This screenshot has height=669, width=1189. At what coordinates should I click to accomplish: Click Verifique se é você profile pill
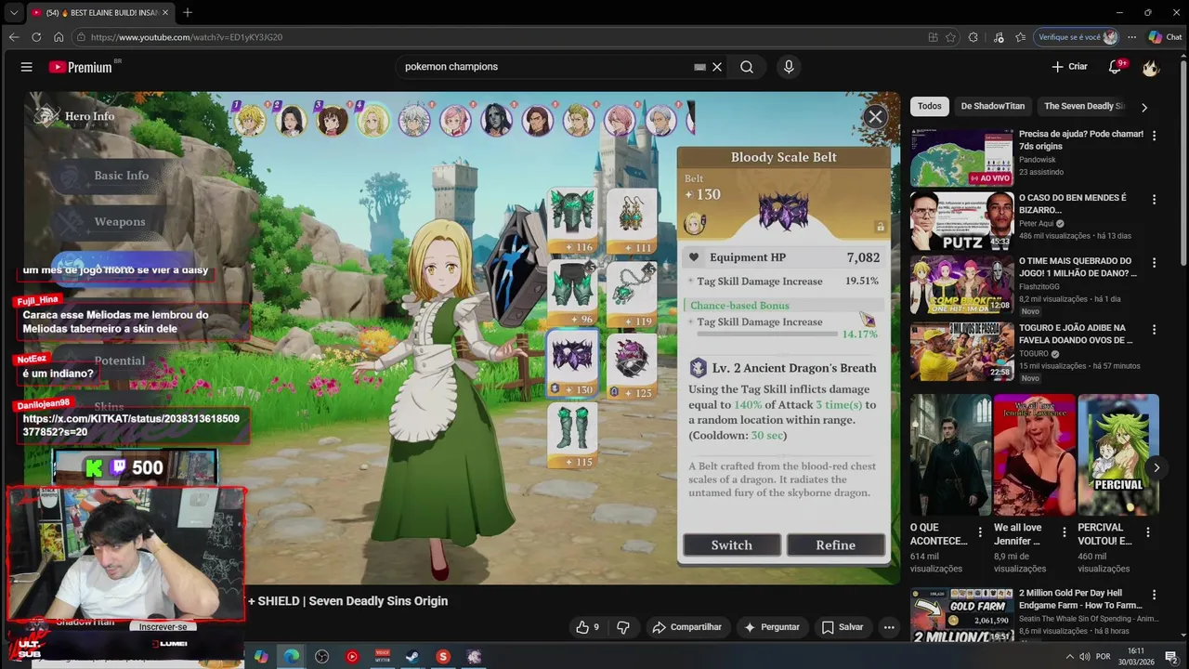point(1078,37)
